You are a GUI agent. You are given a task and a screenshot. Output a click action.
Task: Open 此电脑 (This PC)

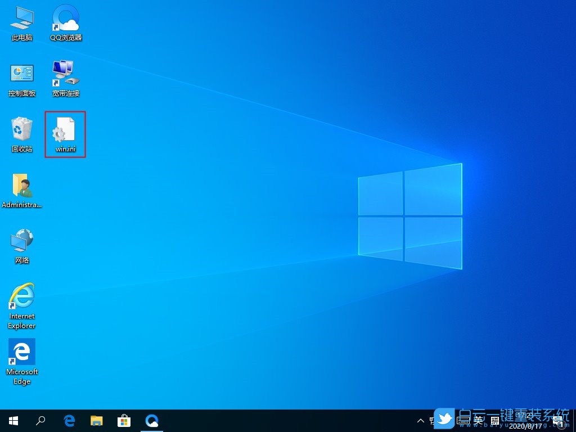(21, 20)
